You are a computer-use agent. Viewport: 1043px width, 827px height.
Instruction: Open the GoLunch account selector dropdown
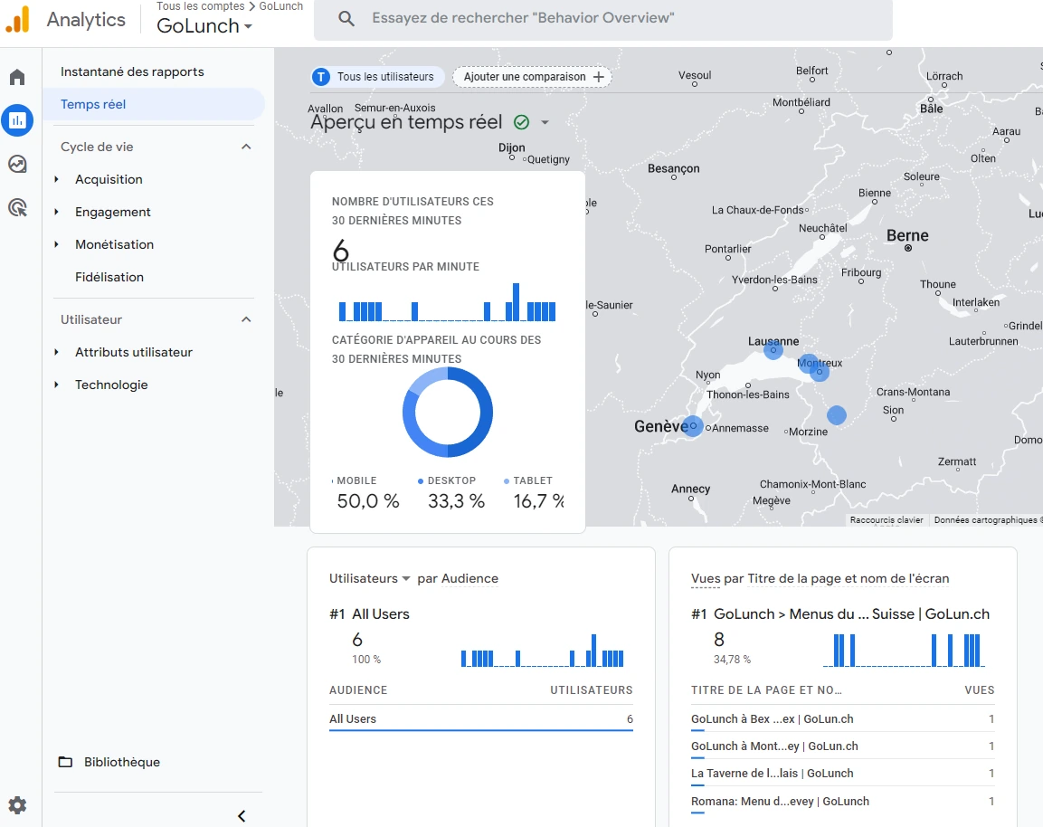[x=204, y=26]
